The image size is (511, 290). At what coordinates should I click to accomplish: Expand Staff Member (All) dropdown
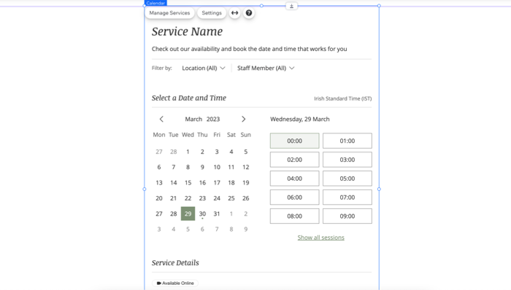pyautogui.click(x=266, y=68)
